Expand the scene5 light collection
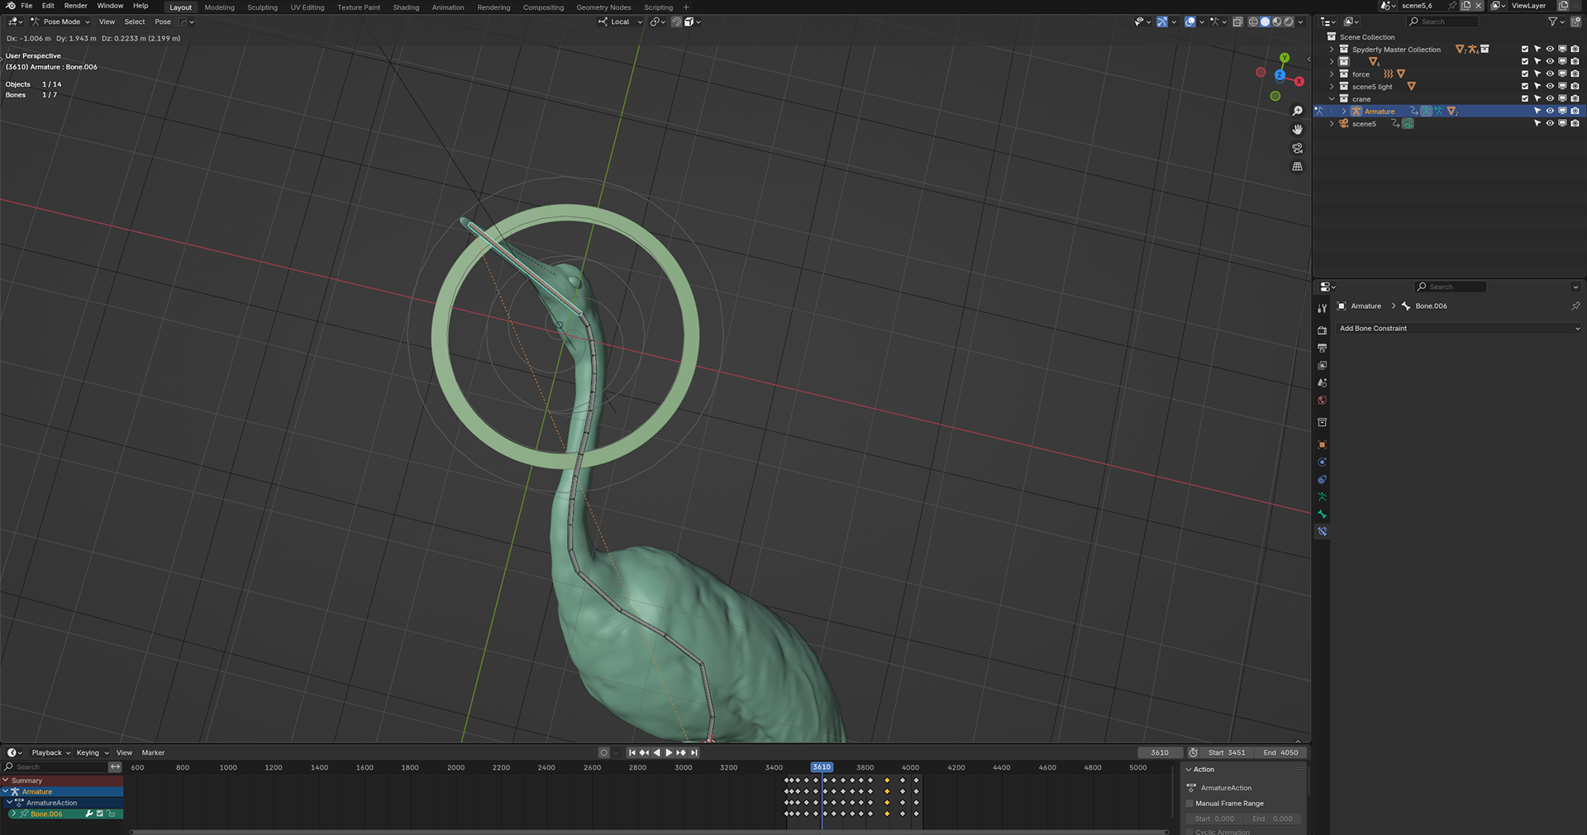 tap(1332, 87)
